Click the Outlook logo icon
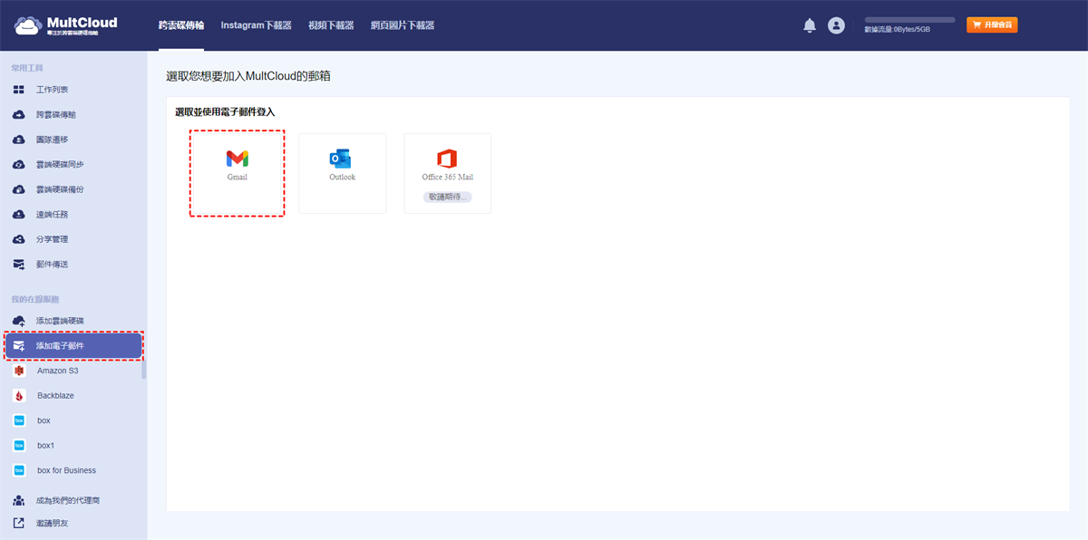Viewport: 1088px width, 540px height. (x=341, y=159)
